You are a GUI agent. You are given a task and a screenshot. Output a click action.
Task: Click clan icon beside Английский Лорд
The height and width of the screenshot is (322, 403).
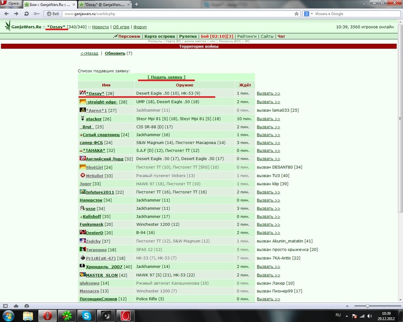coord(82,158)
